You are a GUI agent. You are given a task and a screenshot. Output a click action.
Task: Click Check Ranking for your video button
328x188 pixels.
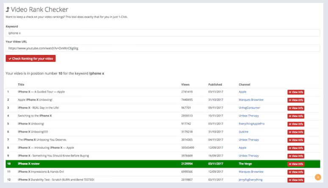[x=31, y=59]
